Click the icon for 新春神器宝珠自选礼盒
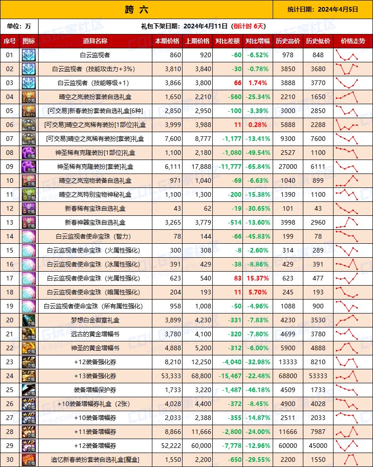 29,222
